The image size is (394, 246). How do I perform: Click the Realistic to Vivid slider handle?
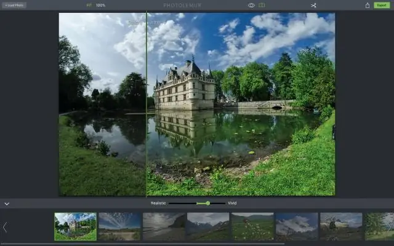[207, 203]
